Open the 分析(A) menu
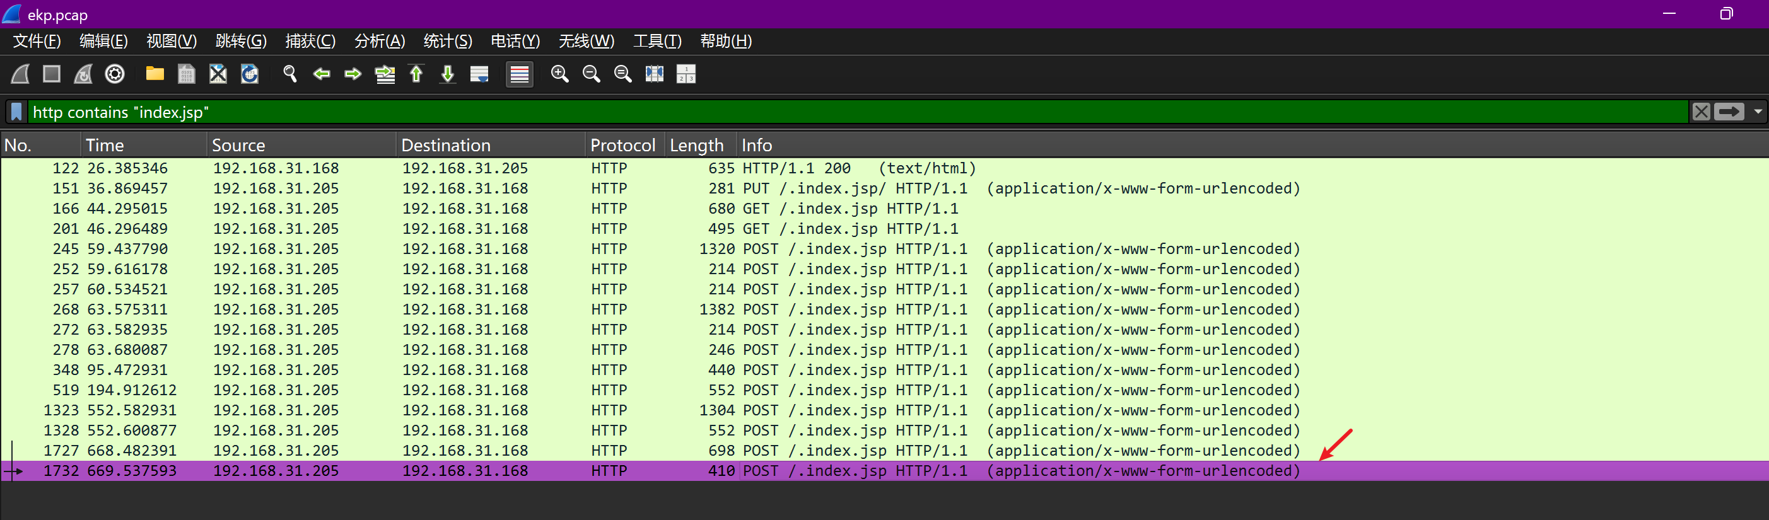 coord(379,41)
